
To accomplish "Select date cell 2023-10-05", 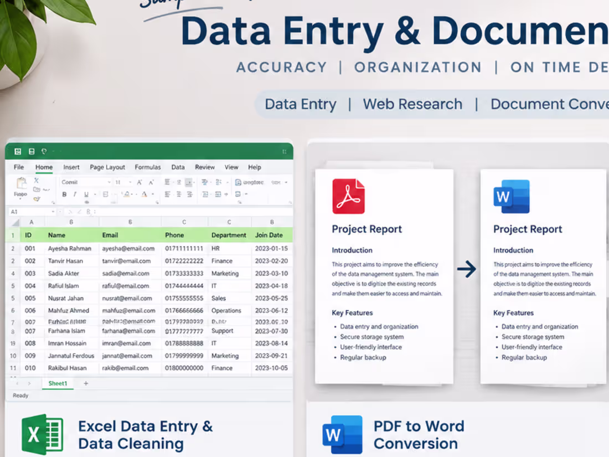I will click(271, 368).
